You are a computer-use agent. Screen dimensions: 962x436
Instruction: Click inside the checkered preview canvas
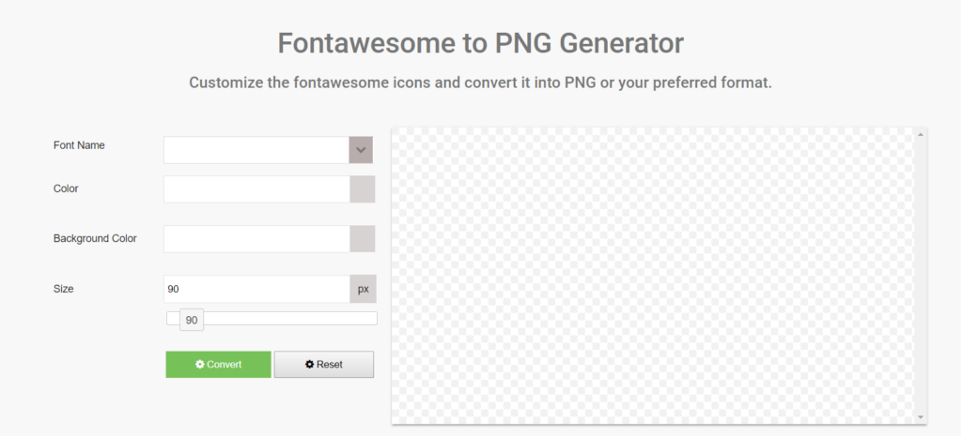point(653,276)
